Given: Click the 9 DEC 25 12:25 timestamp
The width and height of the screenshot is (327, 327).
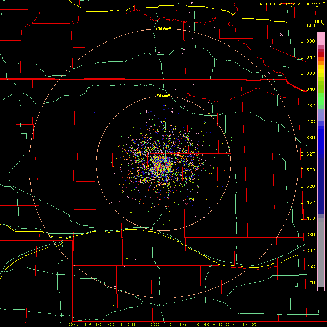Looking at the screenshot, I should (235, 324).
